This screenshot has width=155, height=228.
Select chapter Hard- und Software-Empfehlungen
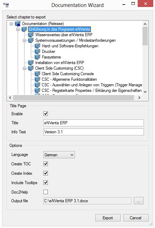[x=70, y=46]
